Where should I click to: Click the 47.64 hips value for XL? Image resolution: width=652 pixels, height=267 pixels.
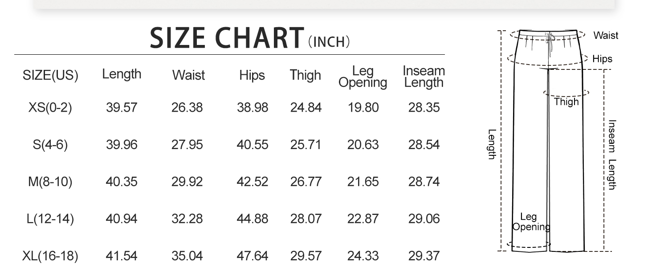tap(252, 256)
